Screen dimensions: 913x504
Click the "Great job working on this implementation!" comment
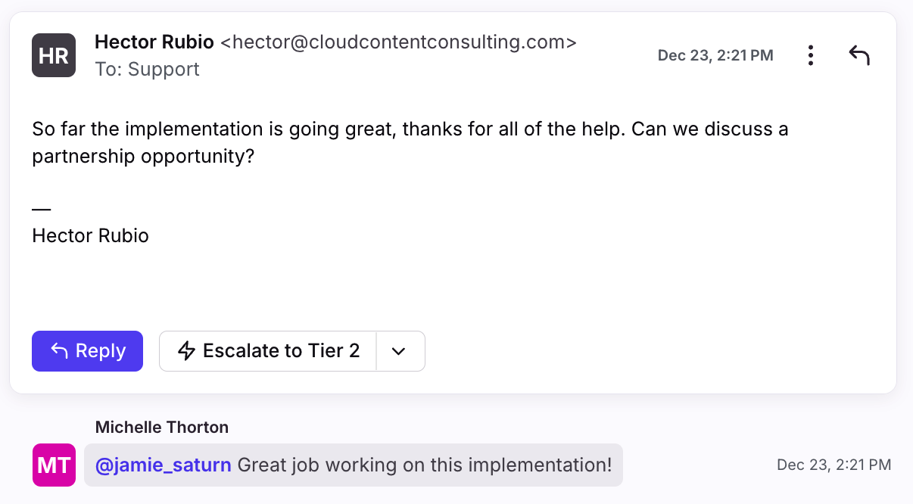[x=424, y=465]
